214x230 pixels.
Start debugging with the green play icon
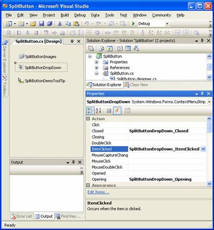[x=133, y=23]
